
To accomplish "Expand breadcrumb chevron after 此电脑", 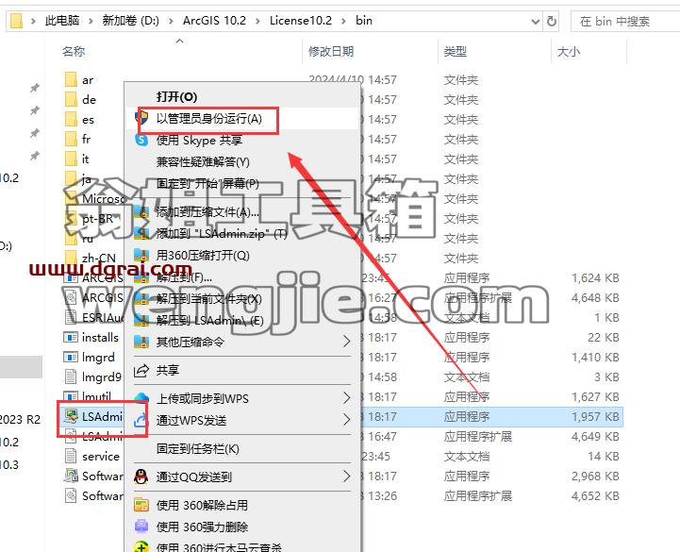I will point(91,21).
